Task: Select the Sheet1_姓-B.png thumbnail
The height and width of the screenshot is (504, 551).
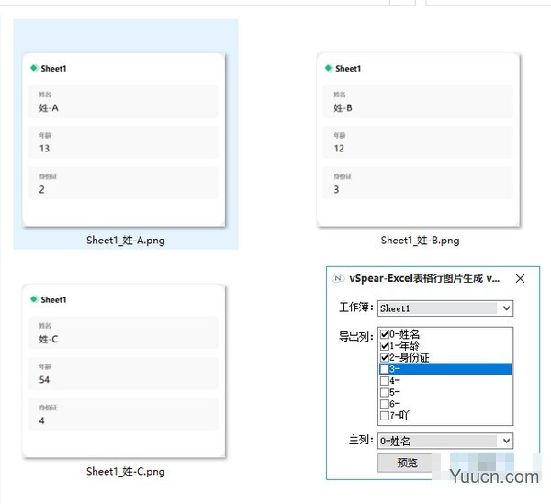Action: (x=418, y=140)
